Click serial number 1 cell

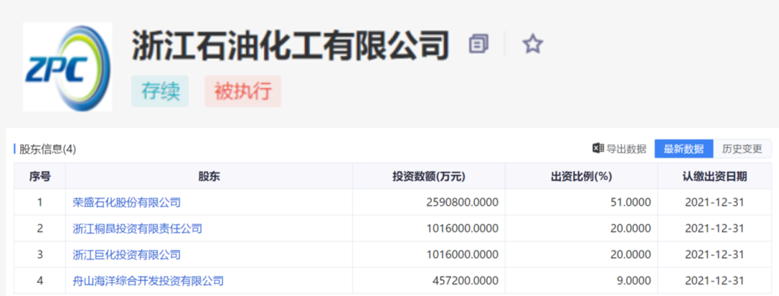[40, 202]
